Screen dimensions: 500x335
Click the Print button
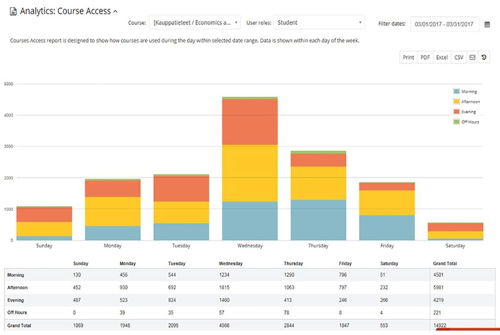408,58
